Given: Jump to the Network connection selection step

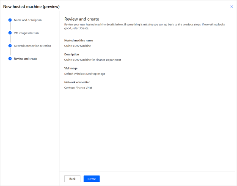Looking at the screenshot, I should [33, 46].
